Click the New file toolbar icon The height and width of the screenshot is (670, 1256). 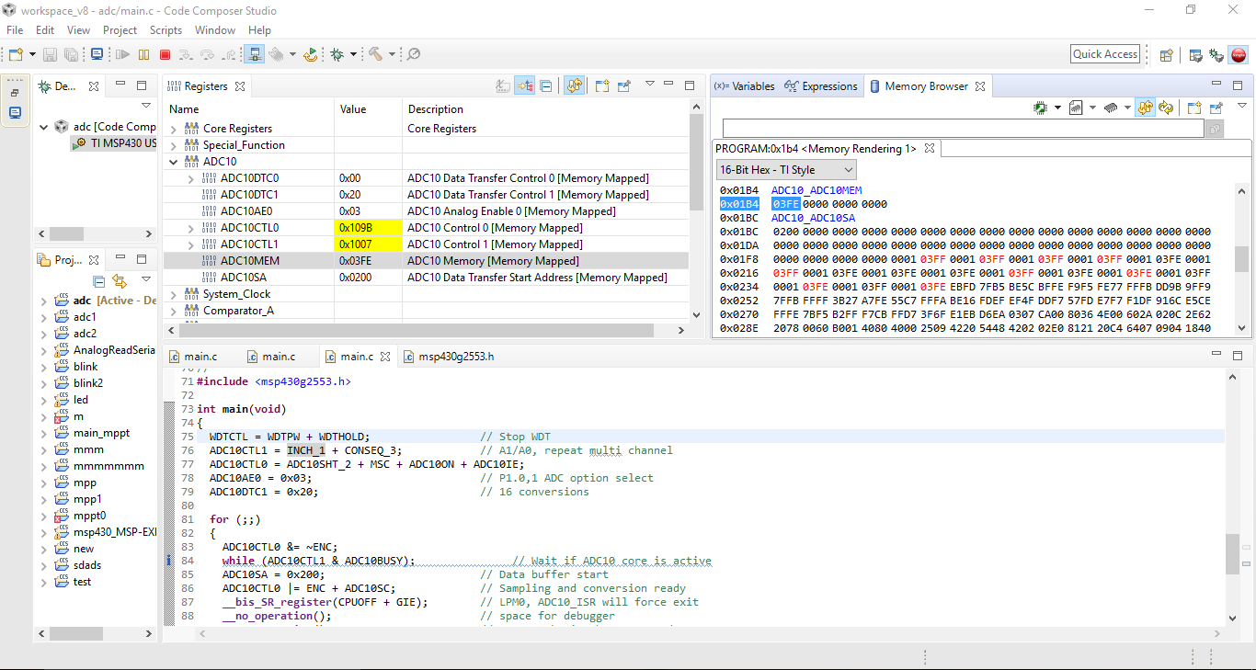(16, 55)
